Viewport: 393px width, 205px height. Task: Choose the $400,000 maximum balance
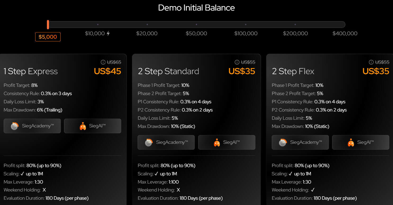click(345, 33)
